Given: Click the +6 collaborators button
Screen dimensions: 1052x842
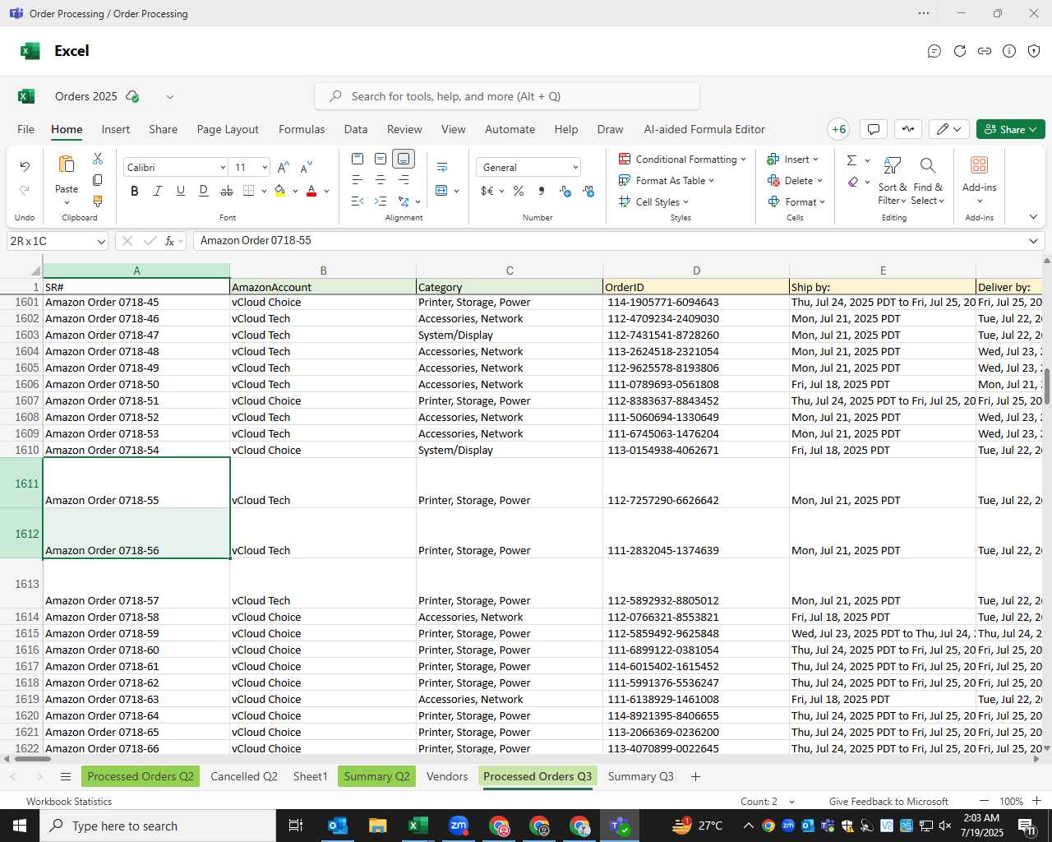Looking at the screenshot, I should pyautogui.click(x=839, y=129).
